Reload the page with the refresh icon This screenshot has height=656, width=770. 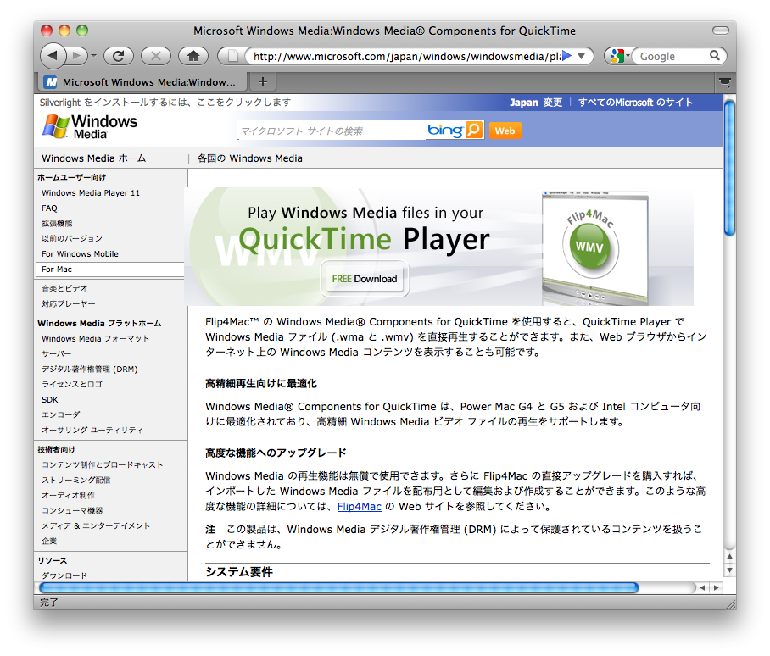pos(119,56)
